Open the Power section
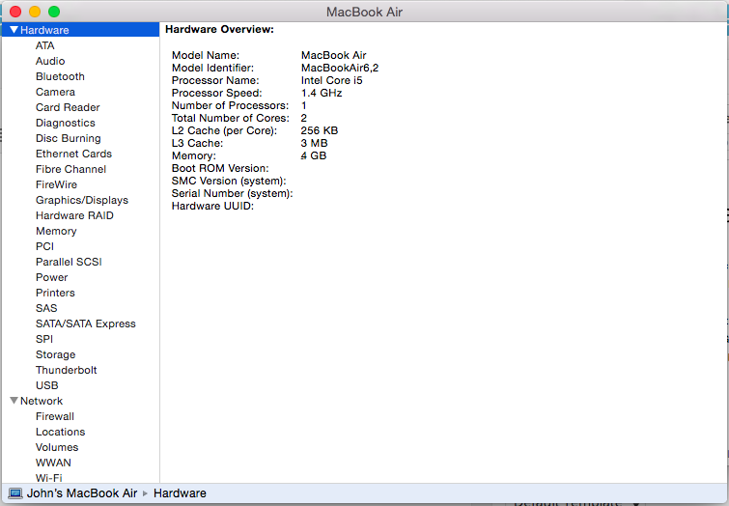729x506 pixels. [x=51, y=277]
